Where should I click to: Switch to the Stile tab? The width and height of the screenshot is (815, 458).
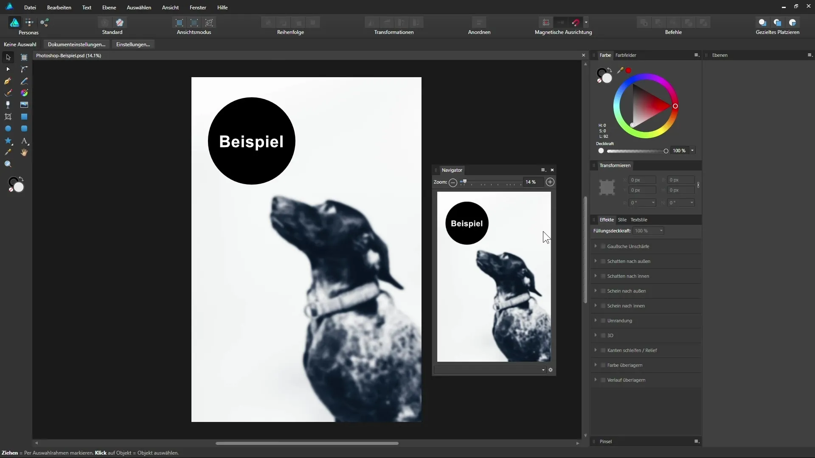pos(622,220)
